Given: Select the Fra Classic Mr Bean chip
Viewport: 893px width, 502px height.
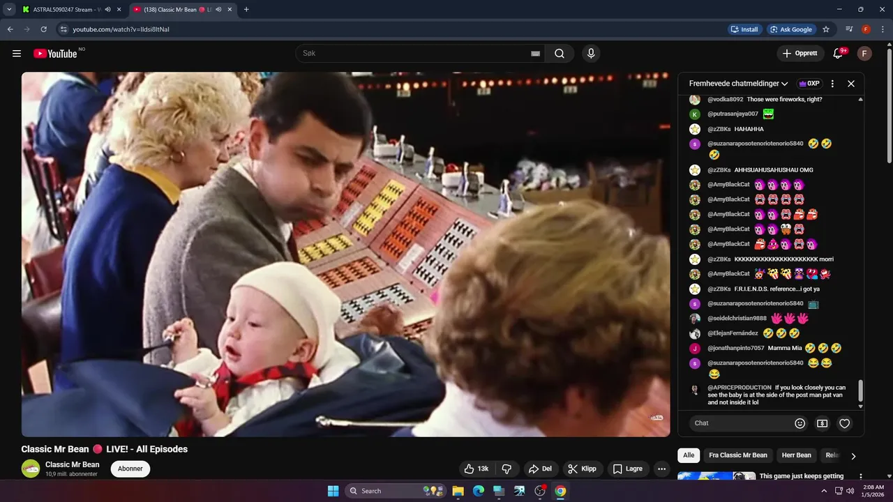Looking at the screenshot, I should coord(738,455).
